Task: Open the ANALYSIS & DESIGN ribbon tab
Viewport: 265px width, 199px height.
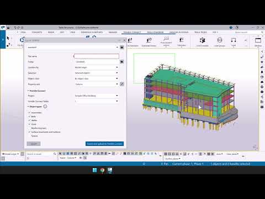Action: pos(179,32)
